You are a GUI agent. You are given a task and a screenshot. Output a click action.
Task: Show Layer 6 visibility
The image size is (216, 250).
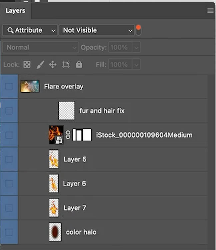click(x=9, y=184)
